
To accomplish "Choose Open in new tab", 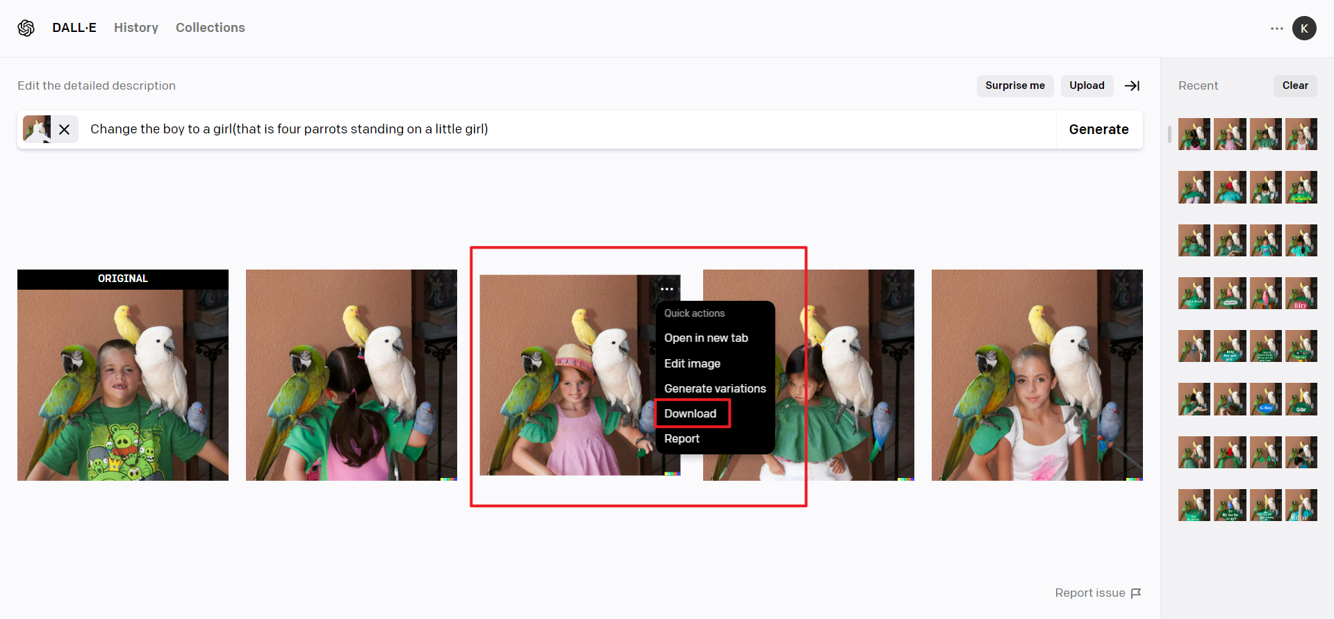I will point(706,338).
